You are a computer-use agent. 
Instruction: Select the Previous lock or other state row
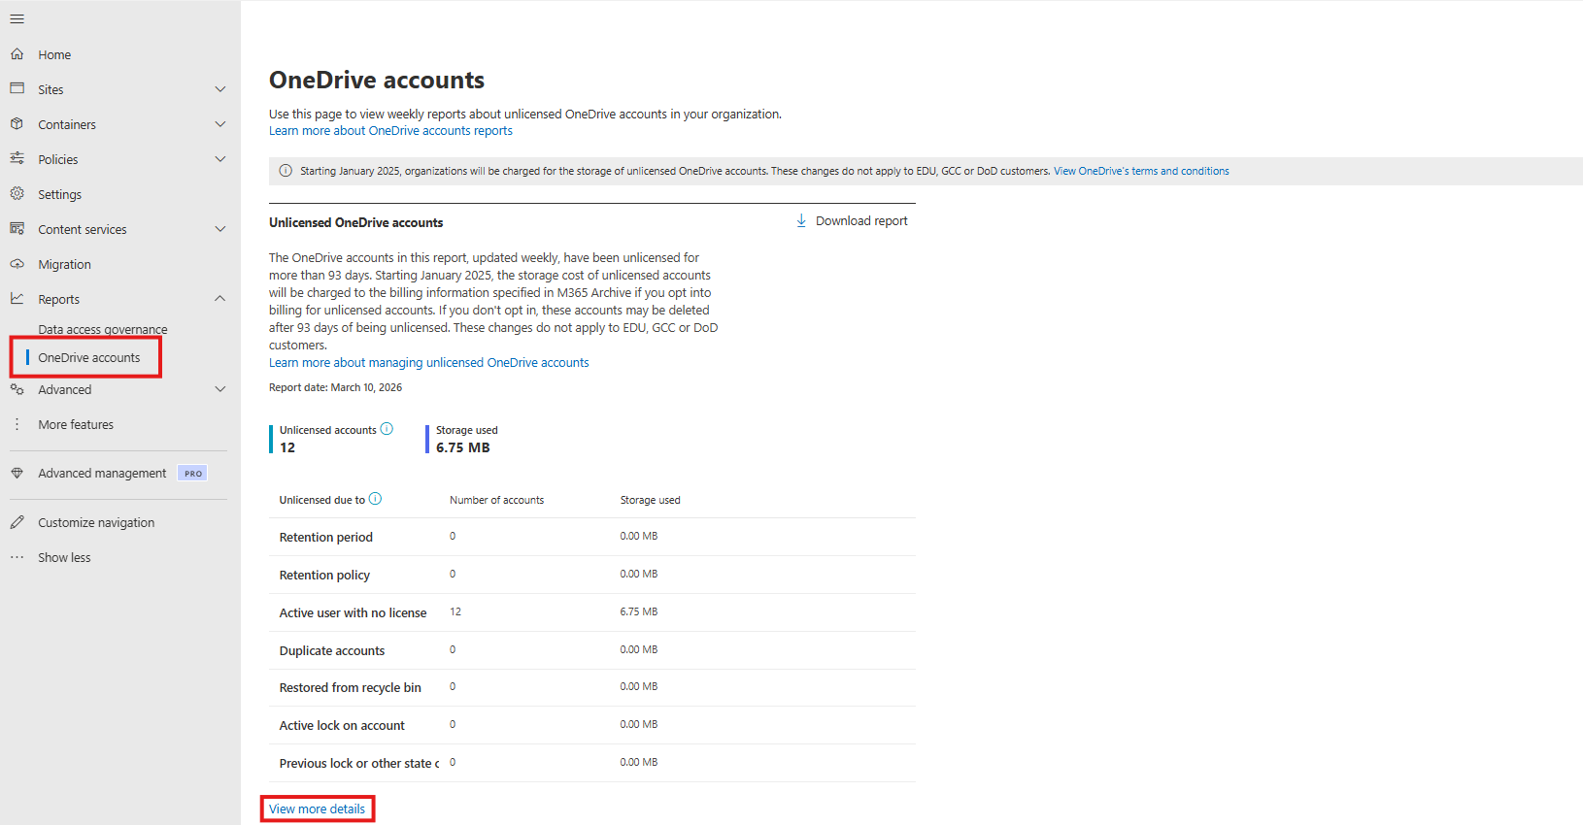coord(592,763)
